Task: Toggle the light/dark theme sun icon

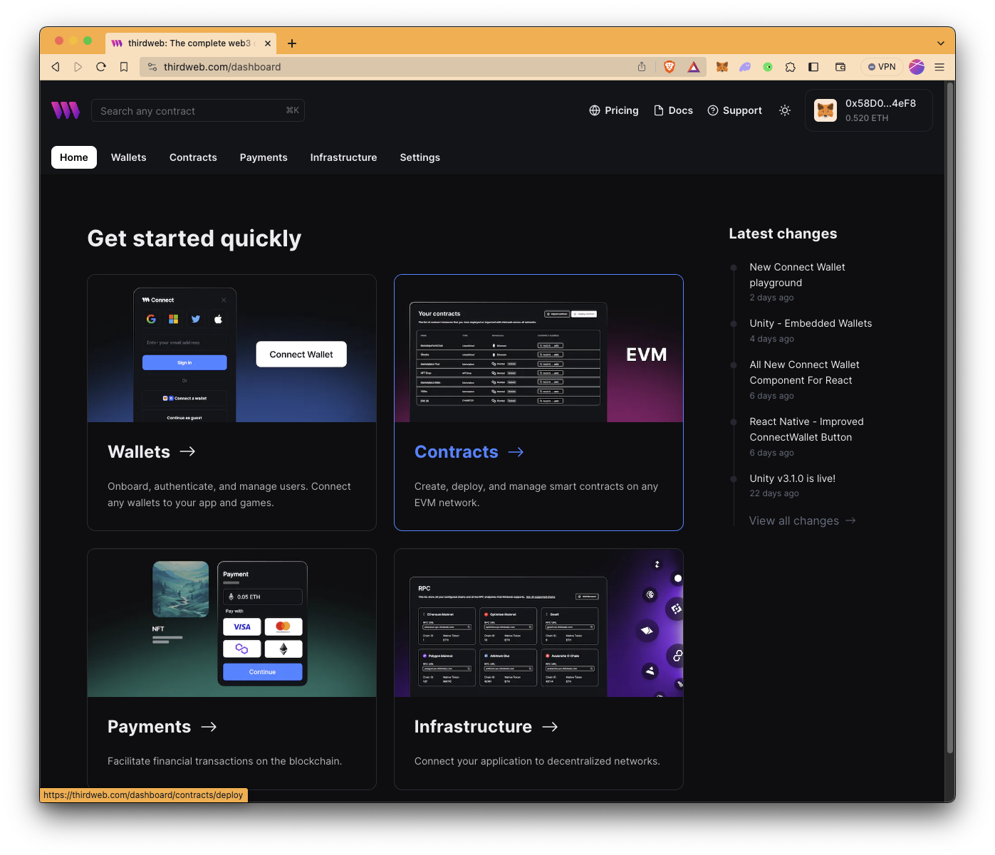Action: pos(785,110)
